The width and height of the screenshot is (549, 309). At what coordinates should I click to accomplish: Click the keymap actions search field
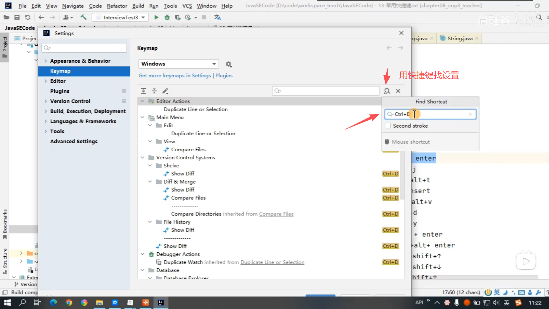329,91
